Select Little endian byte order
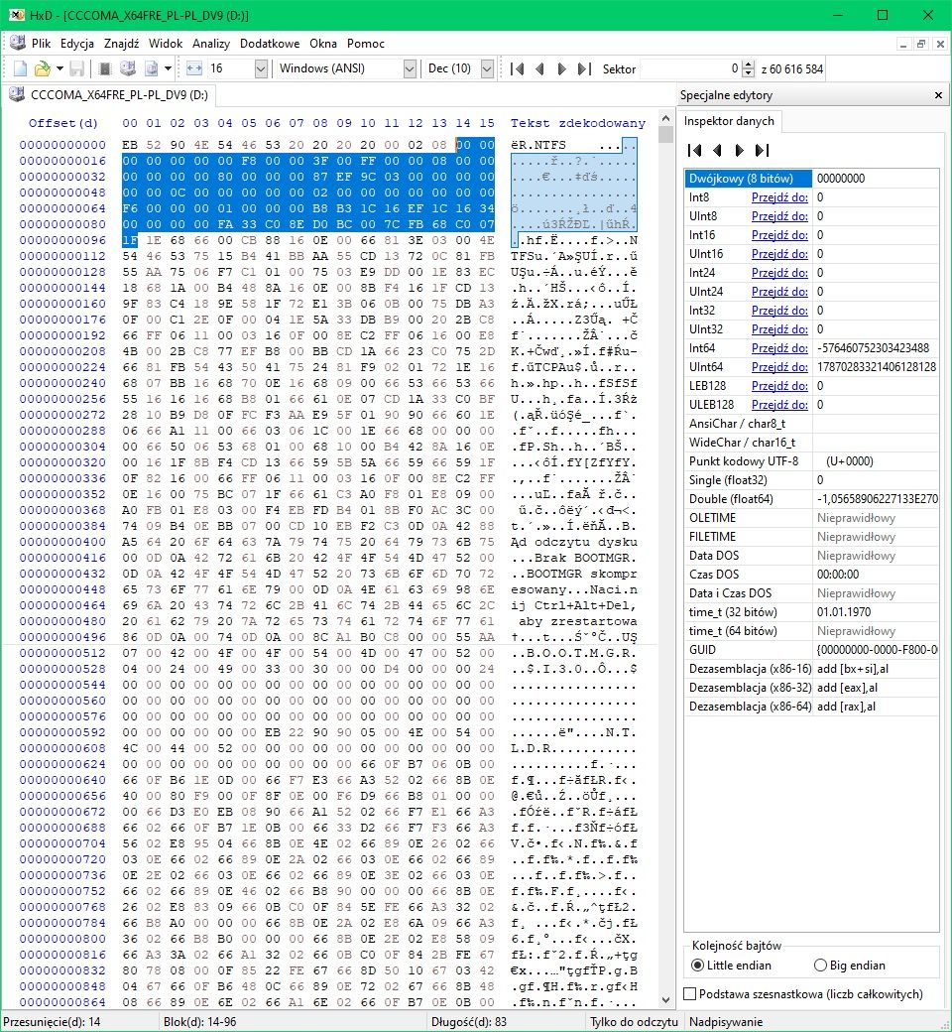This screenshot has height=1032, width=952. 732,965
